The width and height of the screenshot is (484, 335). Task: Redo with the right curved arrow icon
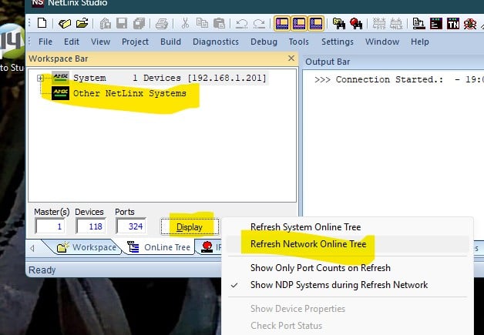[259, 24]
